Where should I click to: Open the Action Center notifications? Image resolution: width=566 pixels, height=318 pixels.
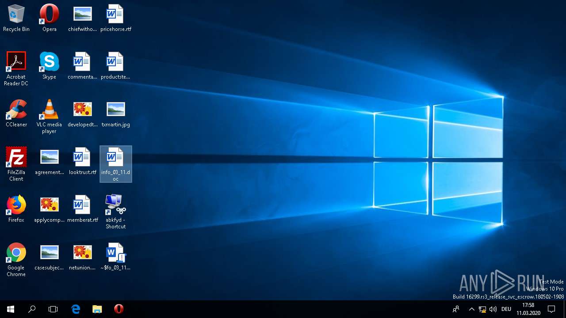[x=551, y=309]
